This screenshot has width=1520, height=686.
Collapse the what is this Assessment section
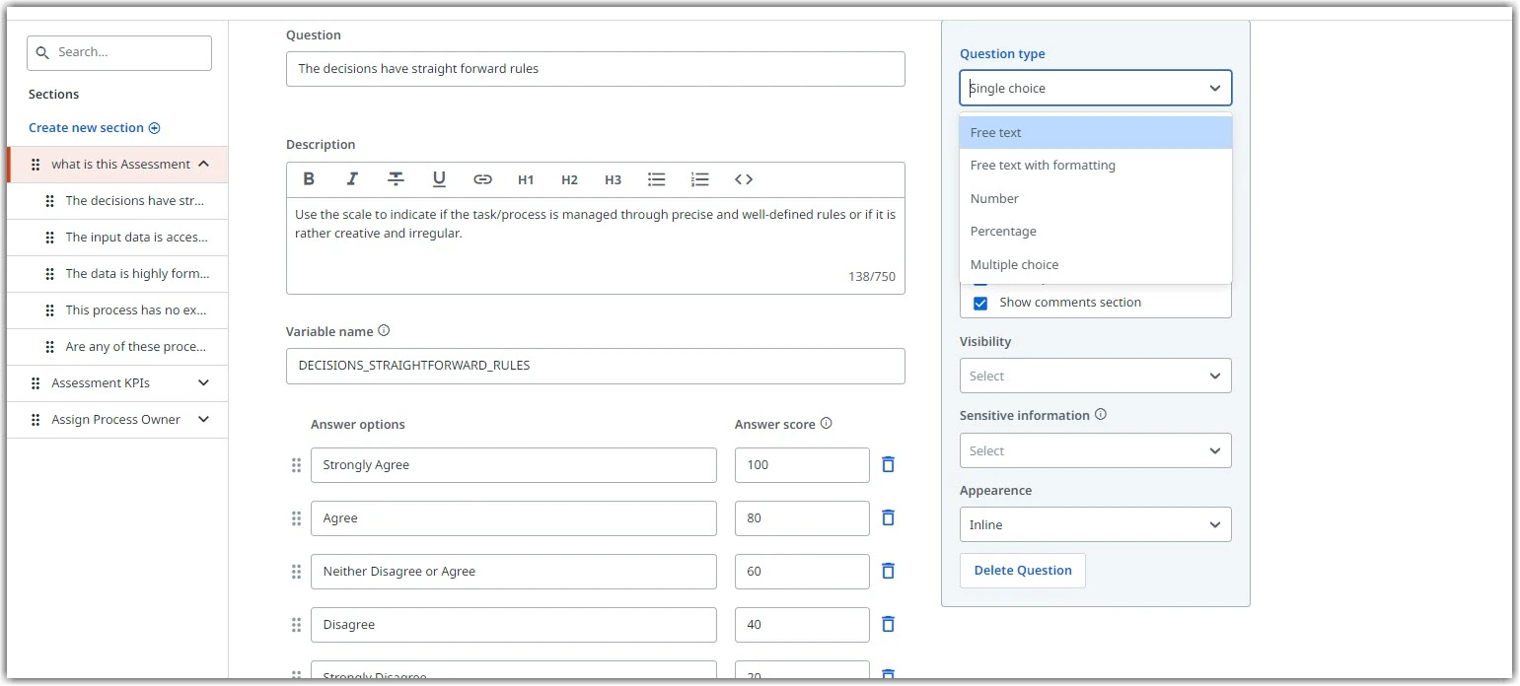tap(203, 165)
